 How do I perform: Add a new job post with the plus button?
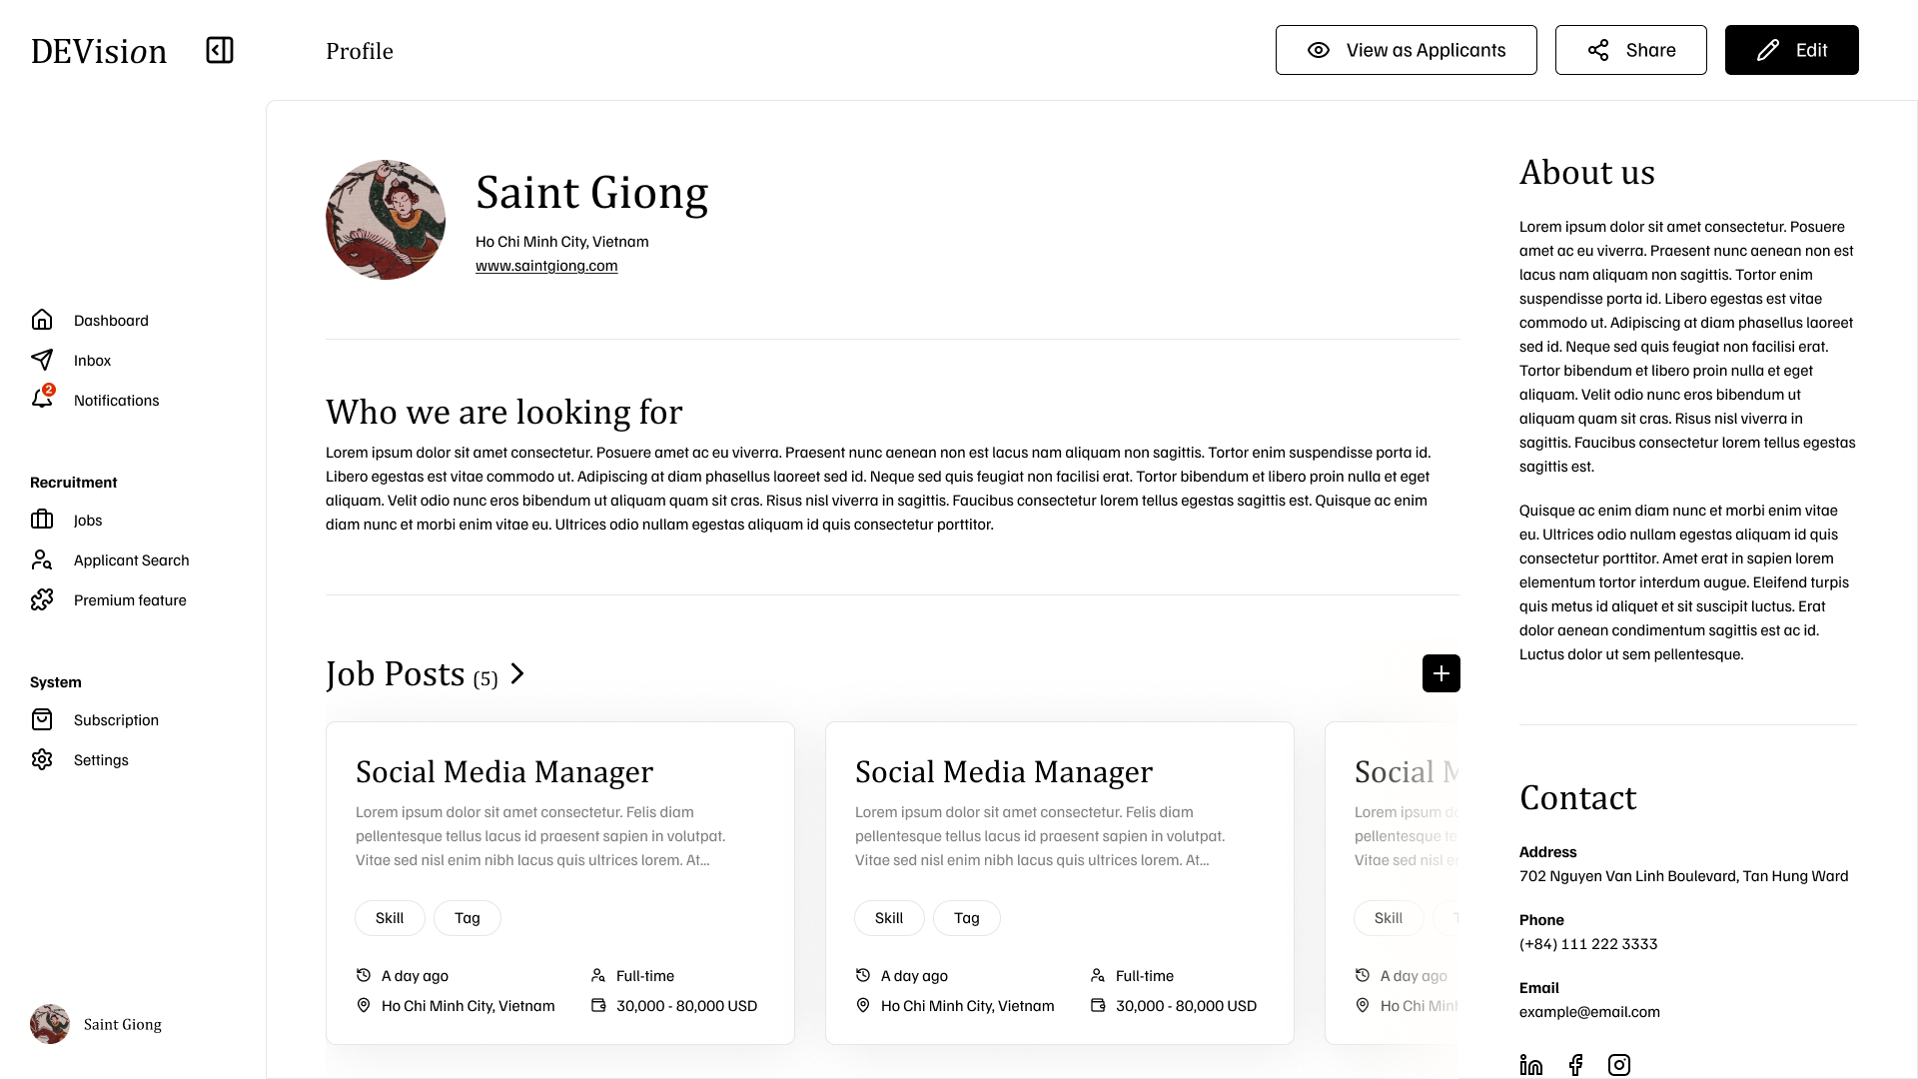1440,673
